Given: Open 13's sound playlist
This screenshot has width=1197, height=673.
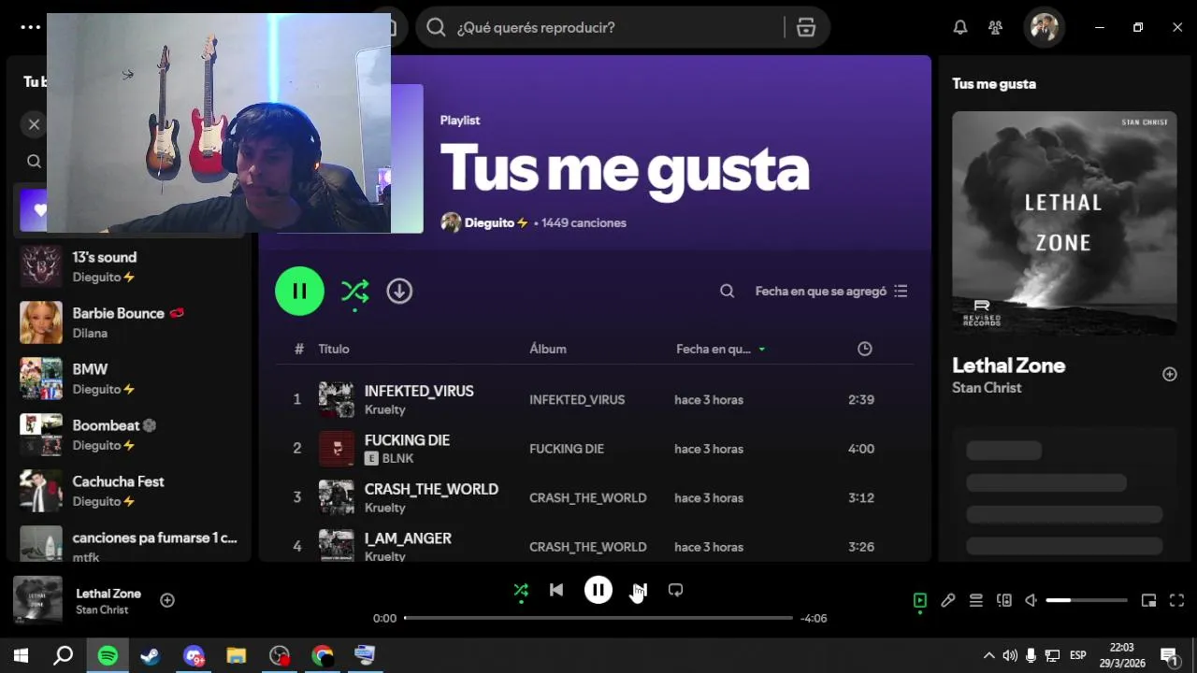Looking at the screenshot, I should [x=131, y=266].
